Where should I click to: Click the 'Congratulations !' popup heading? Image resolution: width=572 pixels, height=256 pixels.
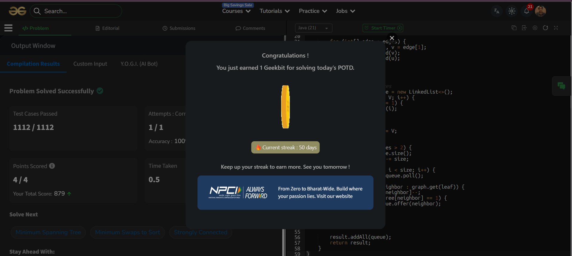coord(285,55)
